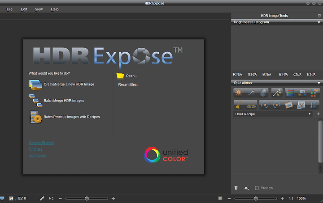The height and width of the screenshot is (203, 323).
Task: Rotate image clockwise
Action: pyautogui.click(x=277, y=105)
